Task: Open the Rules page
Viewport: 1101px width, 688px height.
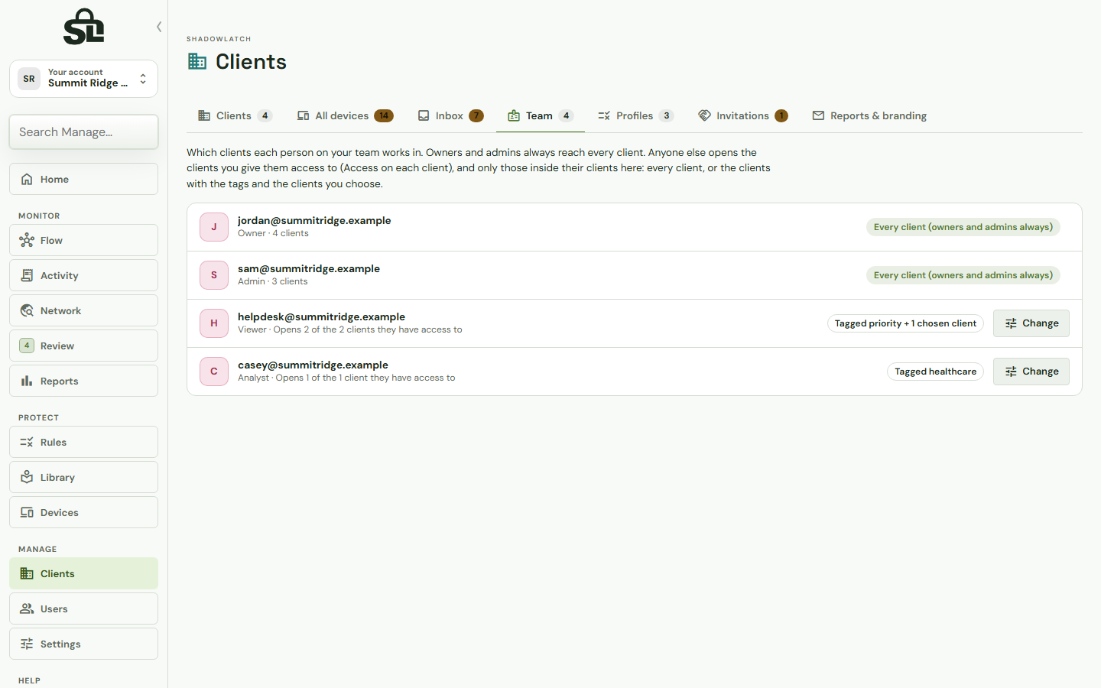Action: tap(83, 442)
